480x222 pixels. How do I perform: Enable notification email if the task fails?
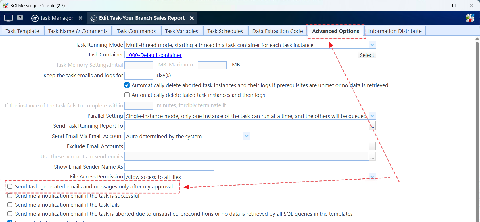[x=10, y=205]
